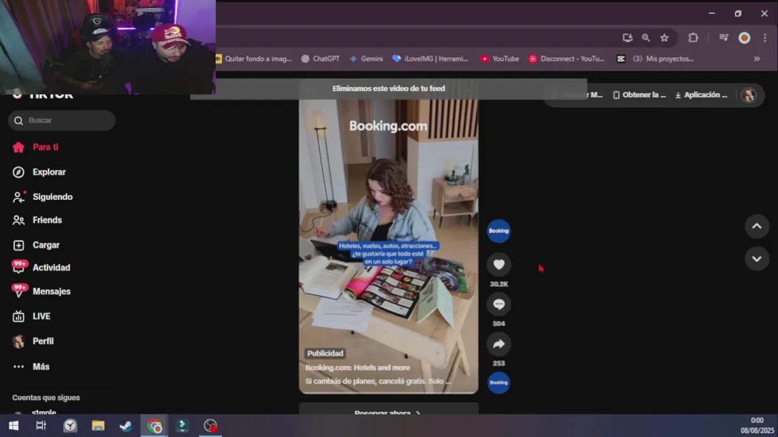Open the ChatGPT bookmark
Viewport: 778px width, 437px height.
[320, 59]
